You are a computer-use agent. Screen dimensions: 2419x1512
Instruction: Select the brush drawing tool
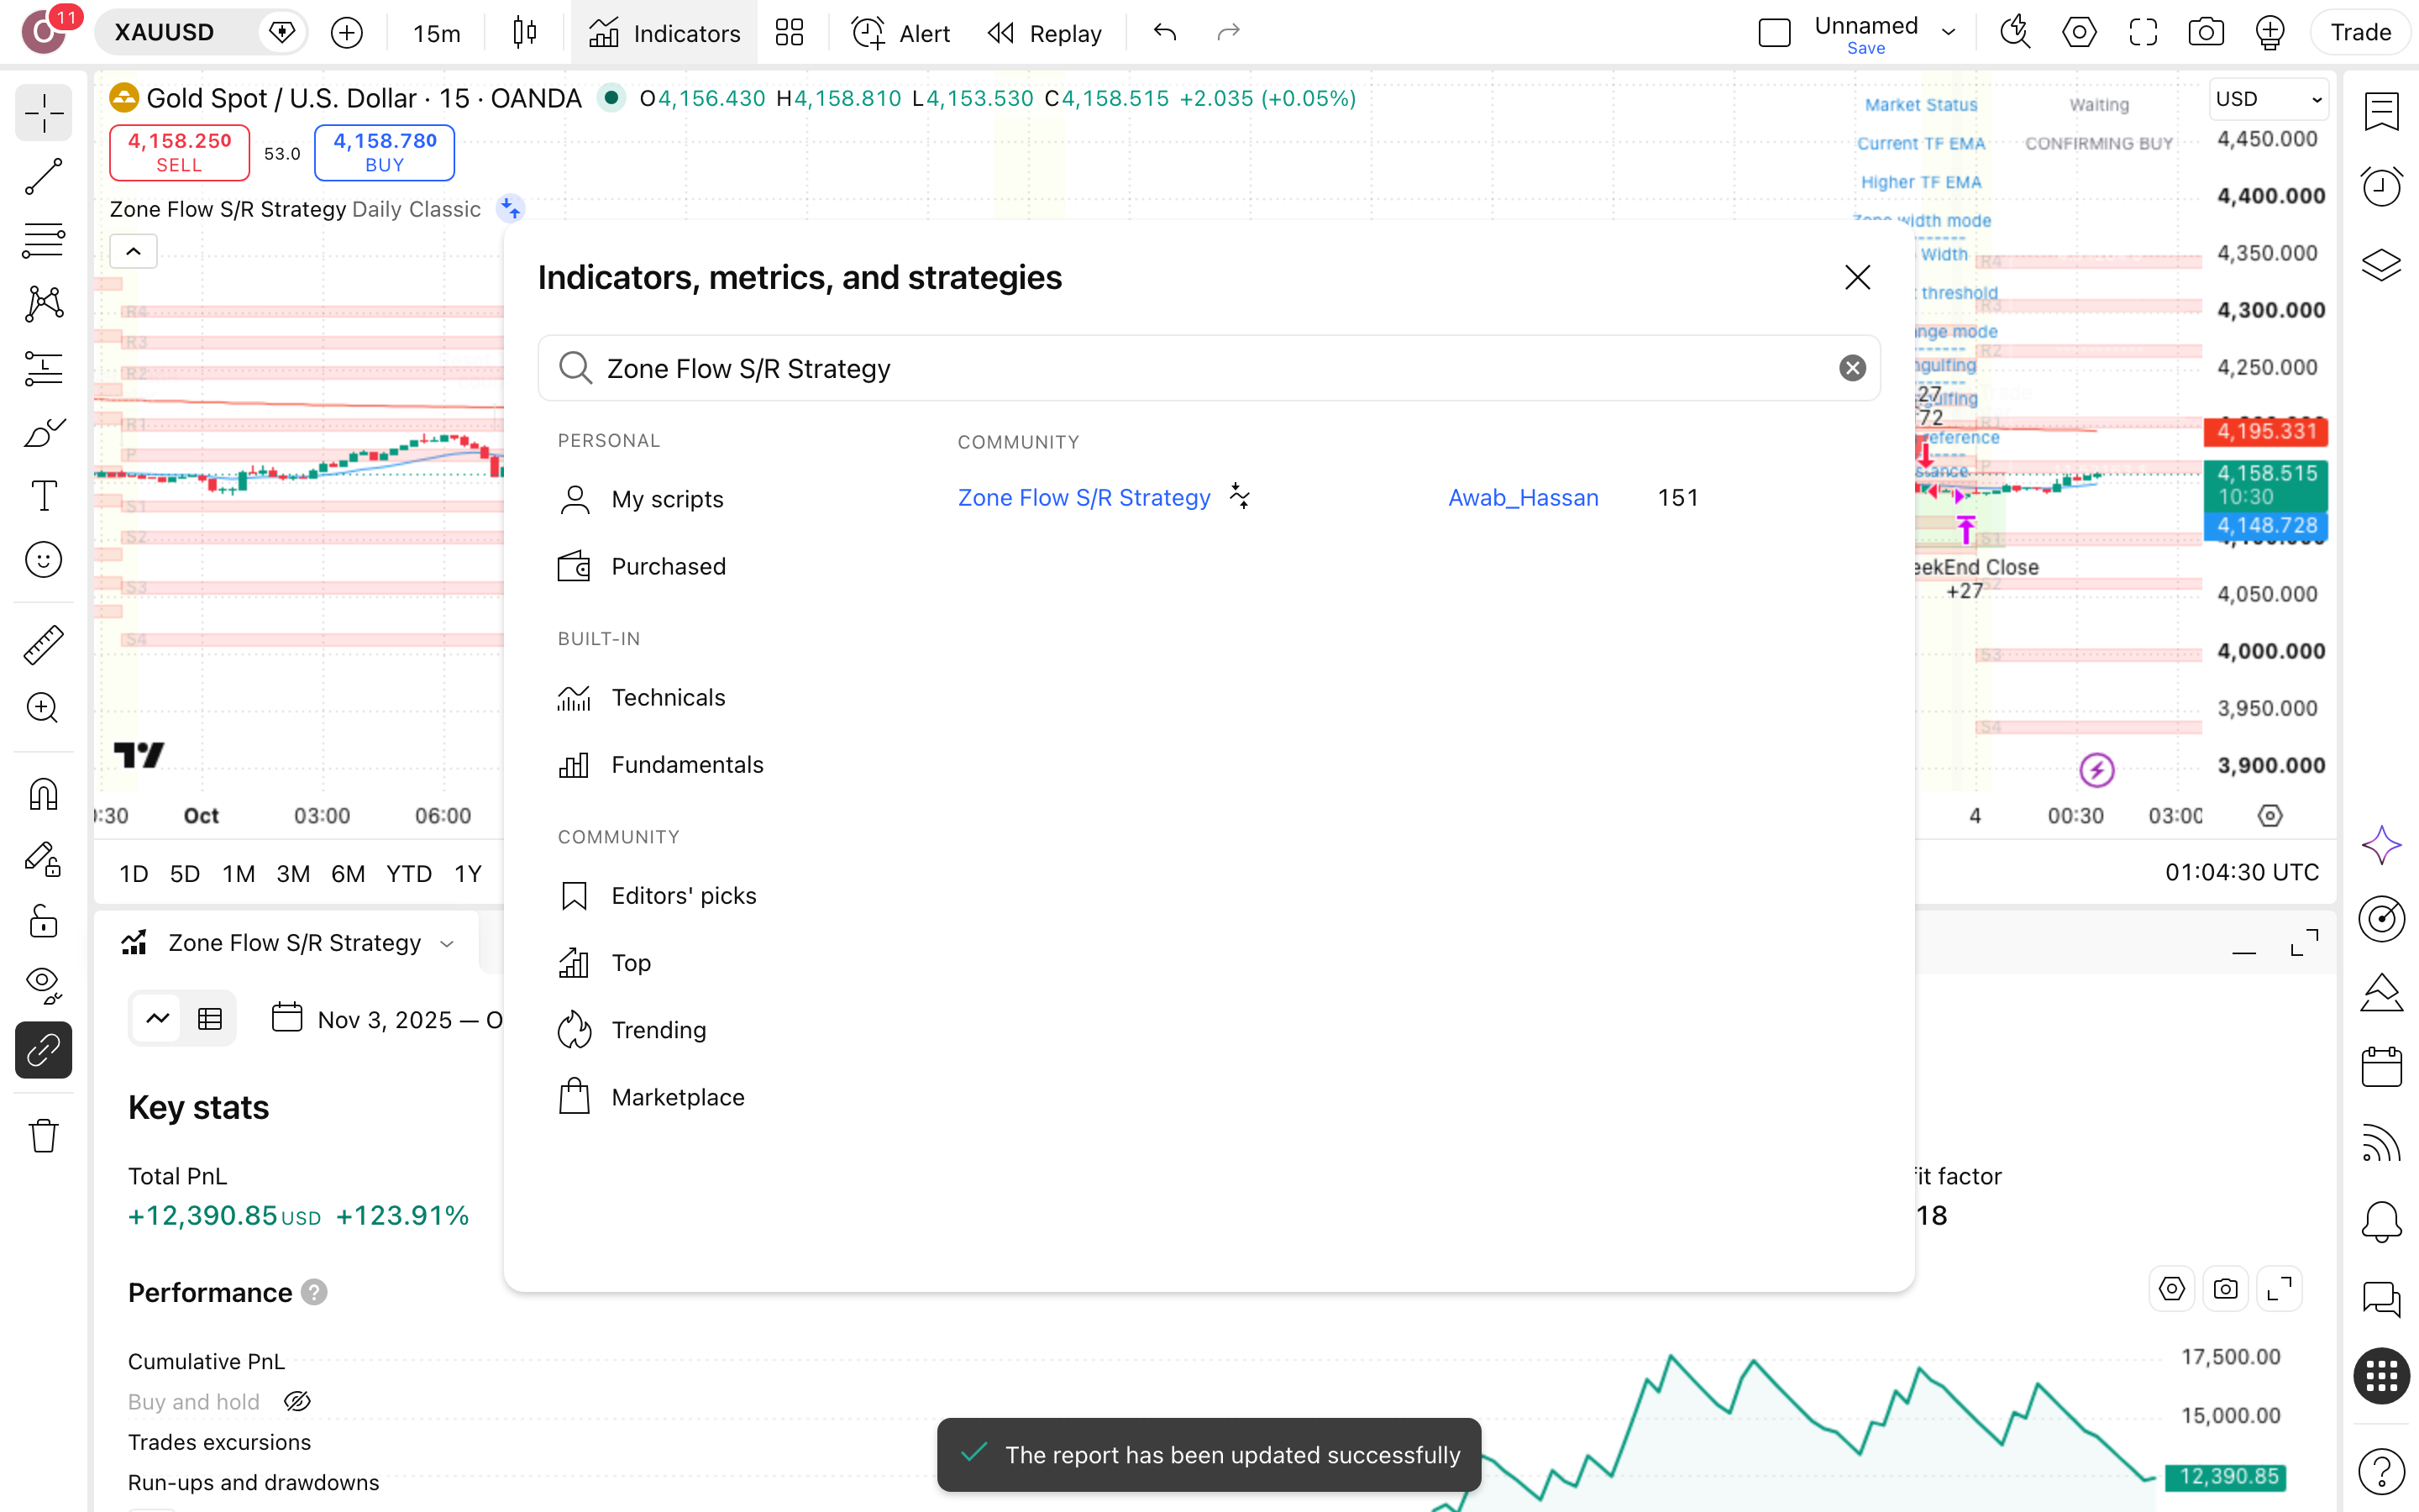point(43,432)
